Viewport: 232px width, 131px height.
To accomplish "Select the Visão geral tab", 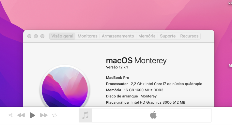I will [62, 36].
